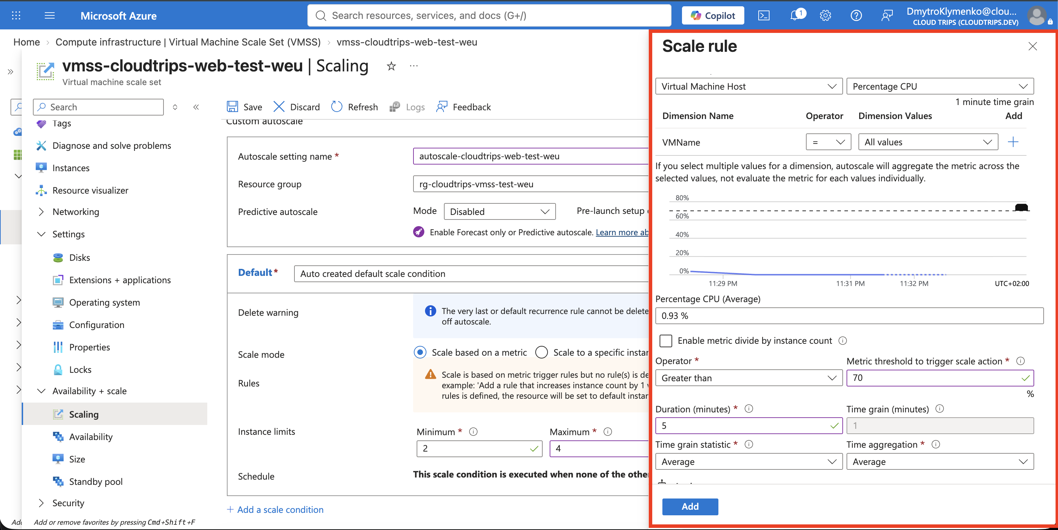
Task: Favorite the resource with the star icon
Action: tap(391, 66)
